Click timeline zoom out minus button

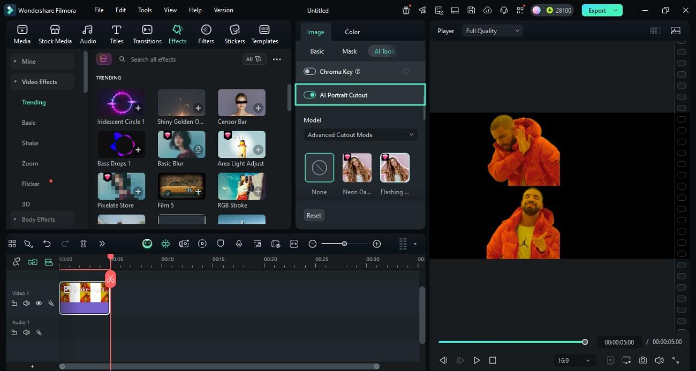tap(313, 244)
